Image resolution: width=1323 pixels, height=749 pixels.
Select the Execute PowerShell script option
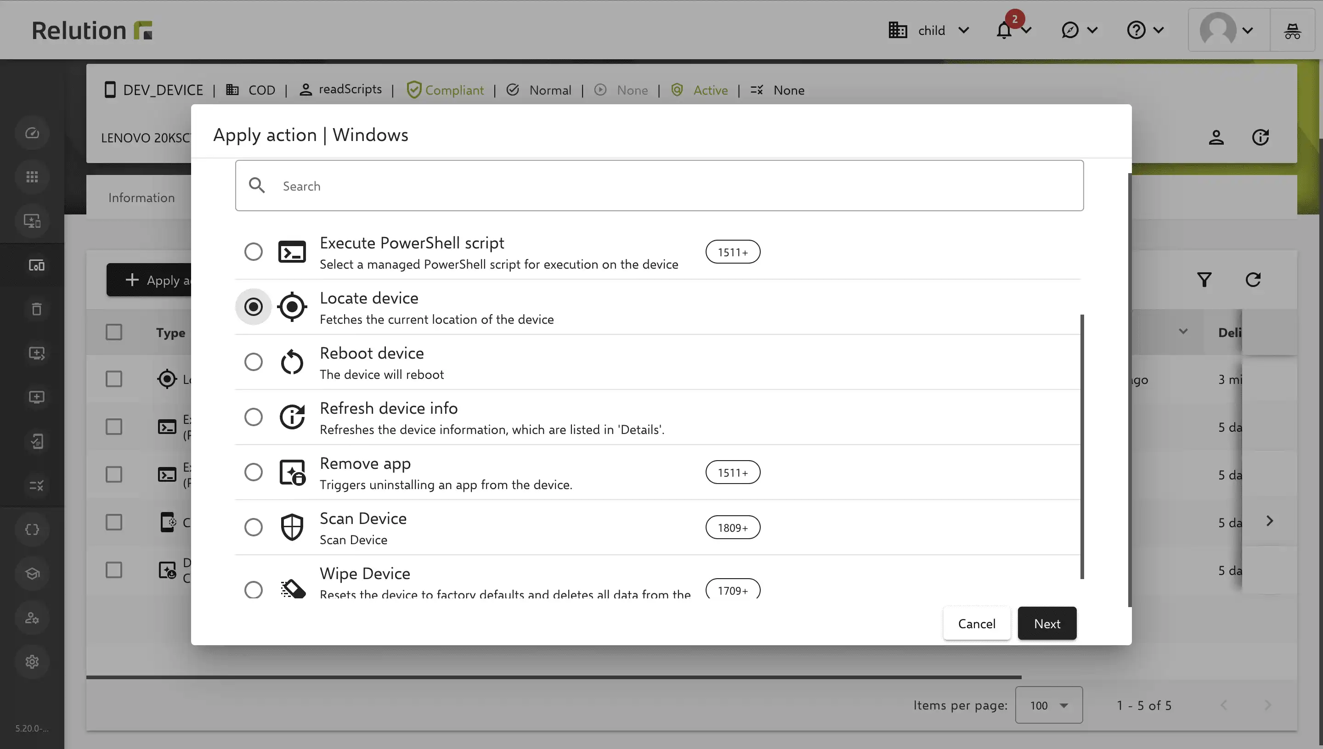tap(657, 252)
